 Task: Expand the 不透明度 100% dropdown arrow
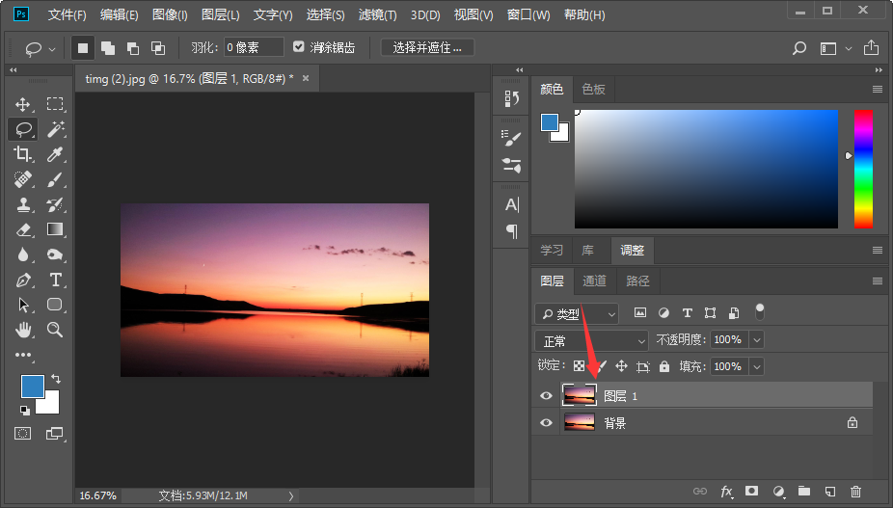[756, 340]
